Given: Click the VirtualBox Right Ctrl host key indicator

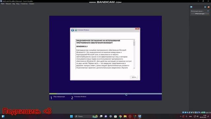Looking at the screenshot, I should click(208, 112).
